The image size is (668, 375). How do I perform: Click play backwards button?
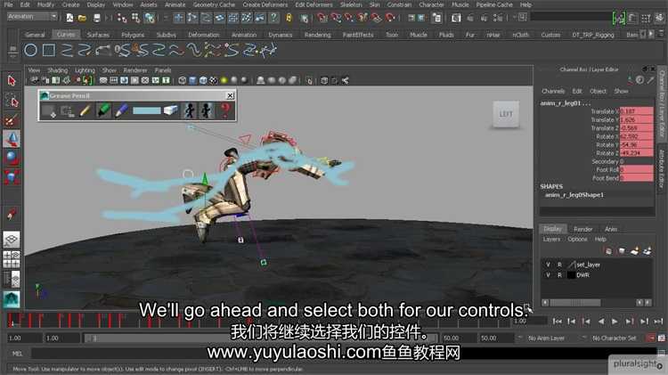[600, 322]
